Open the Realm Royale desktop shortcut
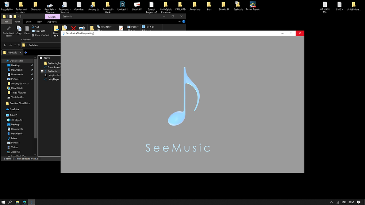 pyautogui.click(x=253, y=6)
